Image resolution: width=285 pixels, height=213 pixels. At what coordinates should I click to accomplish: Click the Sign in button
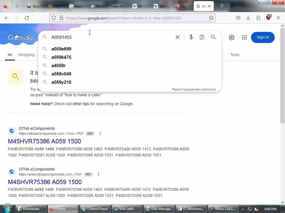point(263,37)
